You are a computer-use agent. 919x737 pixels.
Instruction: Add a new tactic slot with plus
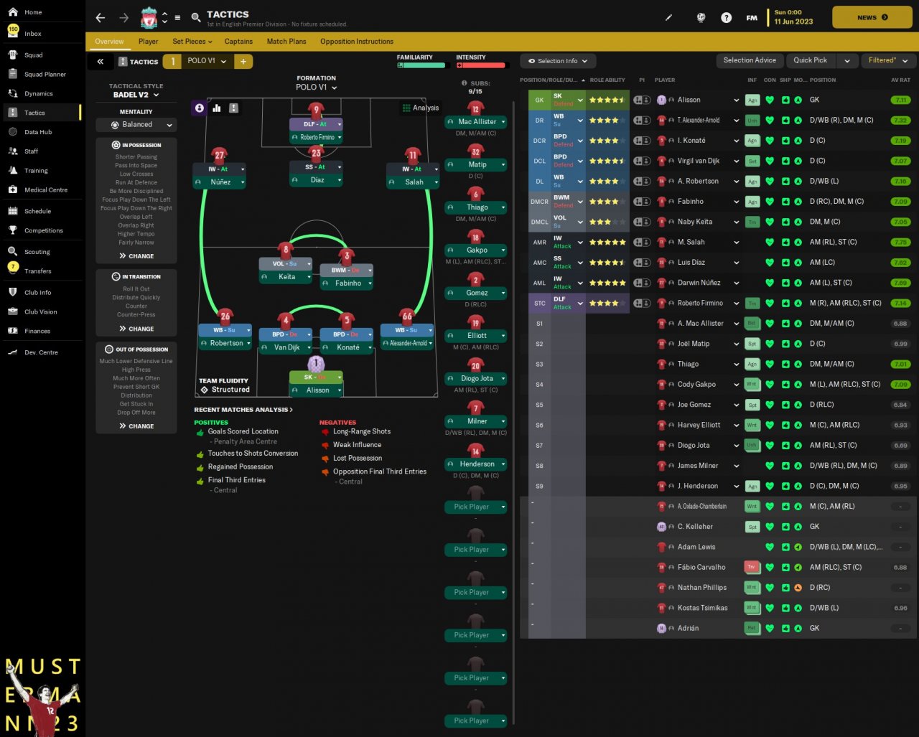pyautogui.click(x=243, y=62)
